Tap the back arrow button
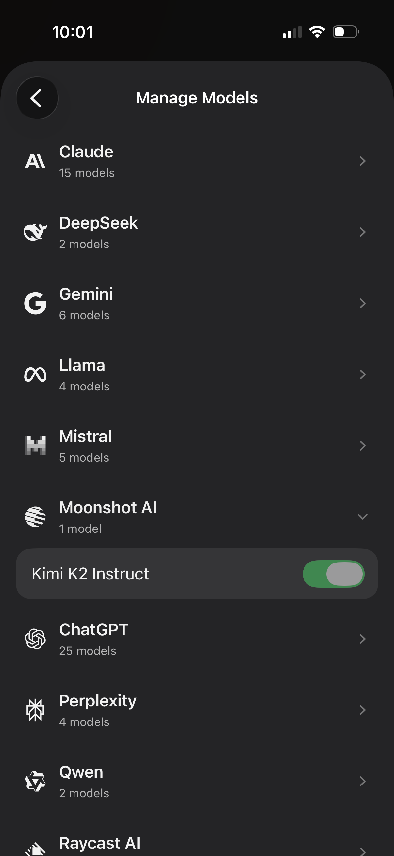 (37, 98)
